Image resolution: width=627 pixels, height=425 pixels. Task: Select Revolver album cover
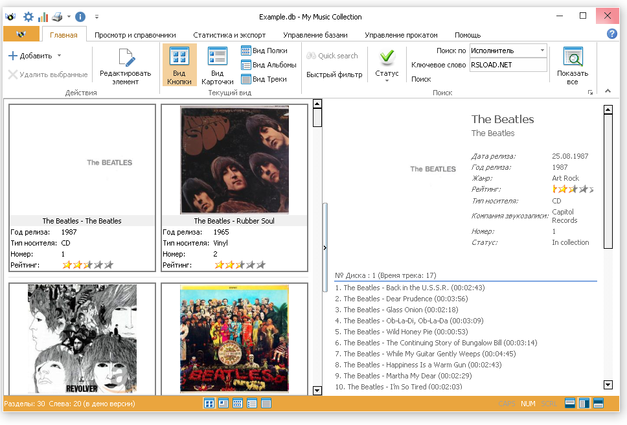(82, 339)
